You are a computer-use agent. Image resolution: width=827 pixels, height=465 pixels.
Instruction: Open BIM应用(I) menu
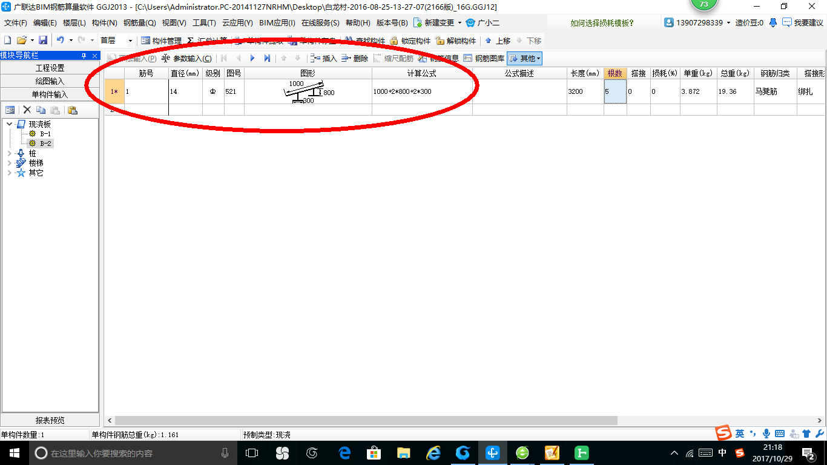point(277,23)
